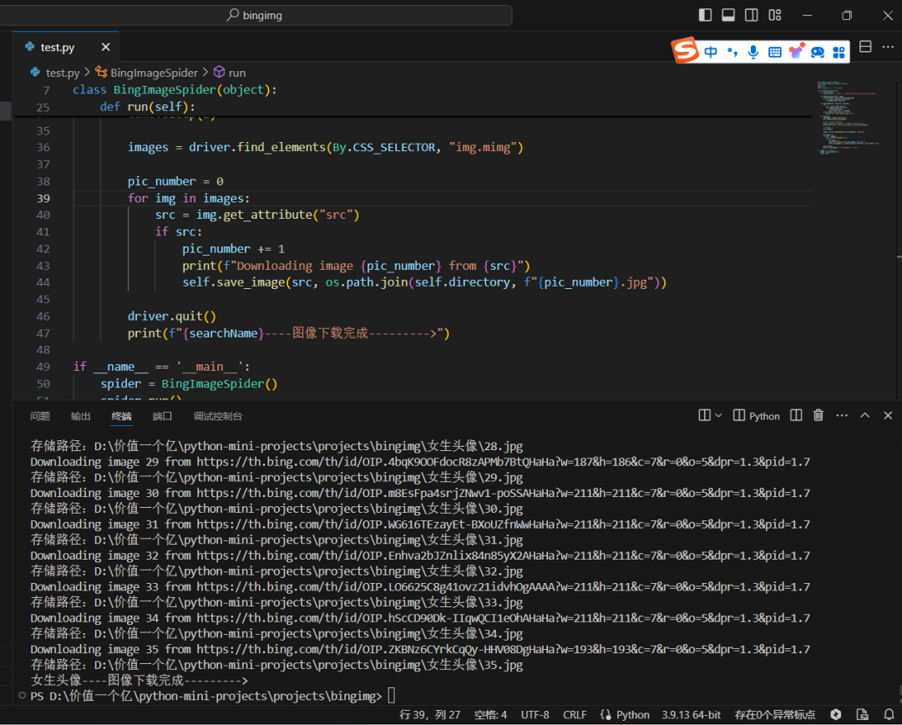Switch to the 输出 panel tab

[x=81, y=416]
